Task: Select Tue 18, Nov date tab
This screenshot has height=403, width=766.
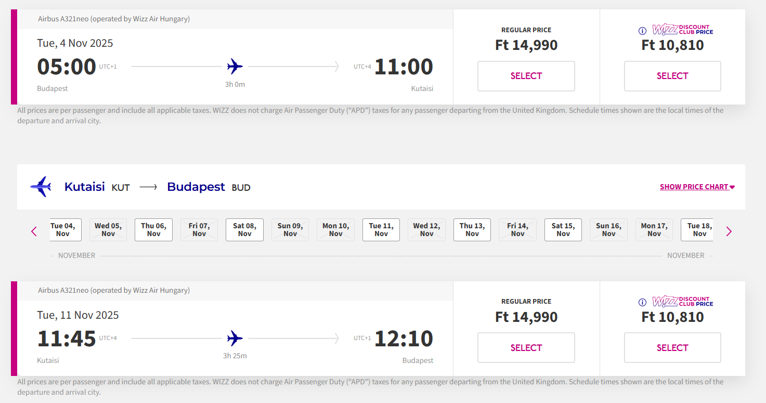Action: point(697,230)
